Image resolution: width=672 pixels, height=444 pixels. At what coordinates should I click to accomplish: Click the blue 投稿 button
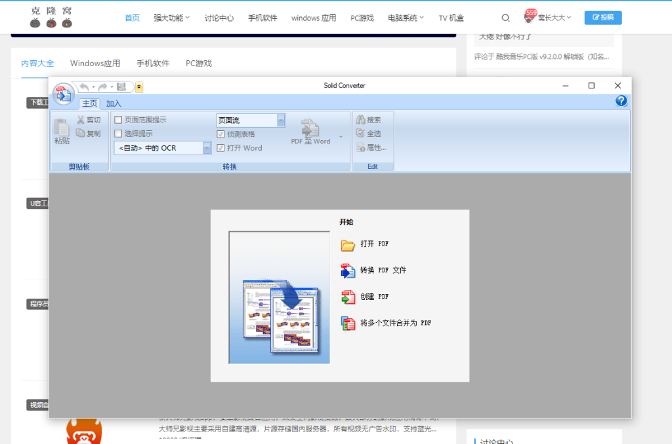point(603,18)
